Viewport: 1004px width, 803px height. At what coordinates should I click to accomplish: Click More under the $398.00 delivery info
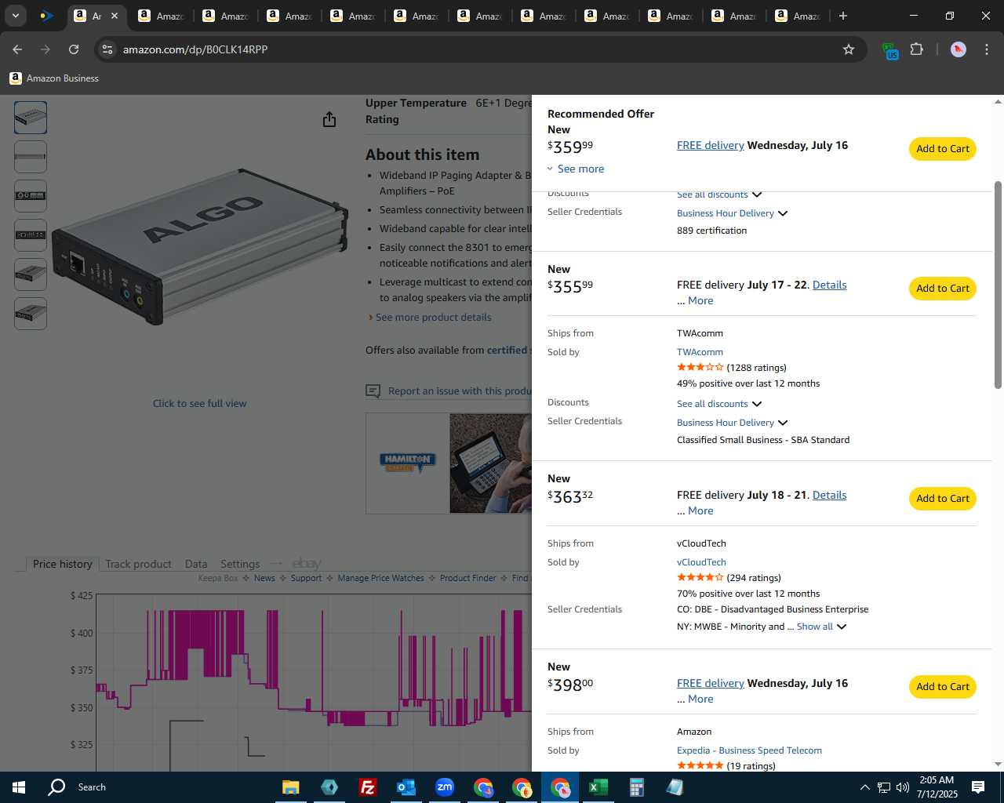(x=700, y=699)
